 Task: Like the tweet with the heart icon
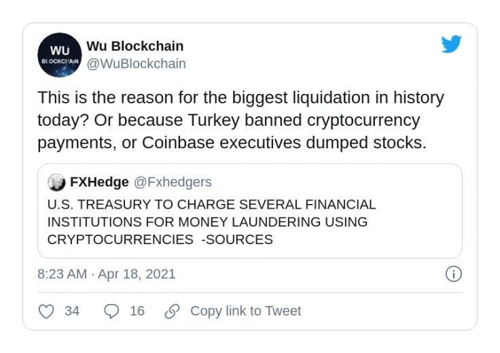pyautogui.click(x=46, y=311)
